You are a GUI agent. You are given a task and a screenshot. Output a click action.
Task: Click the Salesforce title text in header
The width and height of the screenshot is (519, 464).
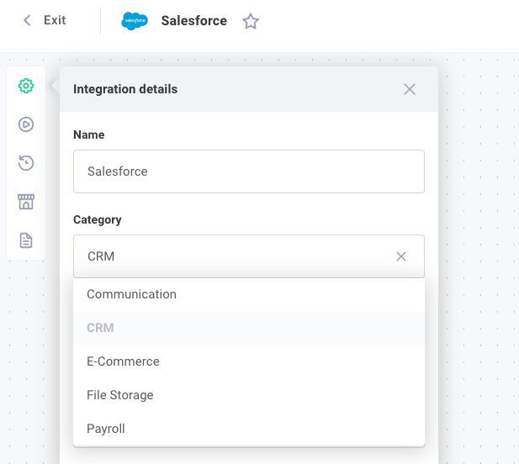193,21
